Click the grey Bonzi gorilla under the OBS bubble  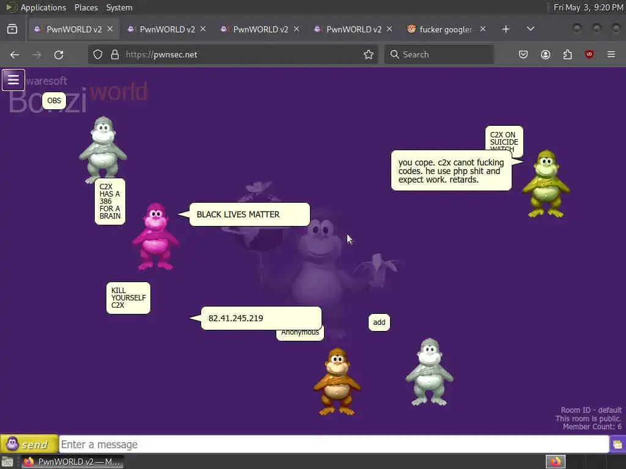click(103, 150)
